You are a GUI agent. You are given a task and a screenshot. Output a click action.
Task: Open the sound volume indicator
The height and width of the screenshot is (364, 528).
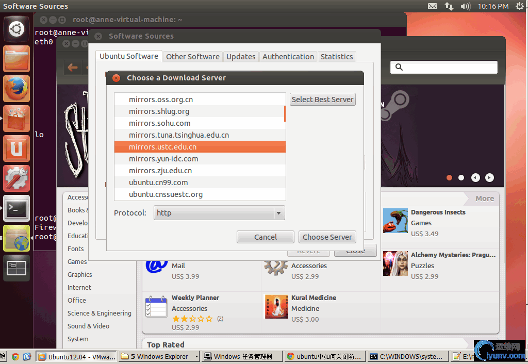[466, 6]
